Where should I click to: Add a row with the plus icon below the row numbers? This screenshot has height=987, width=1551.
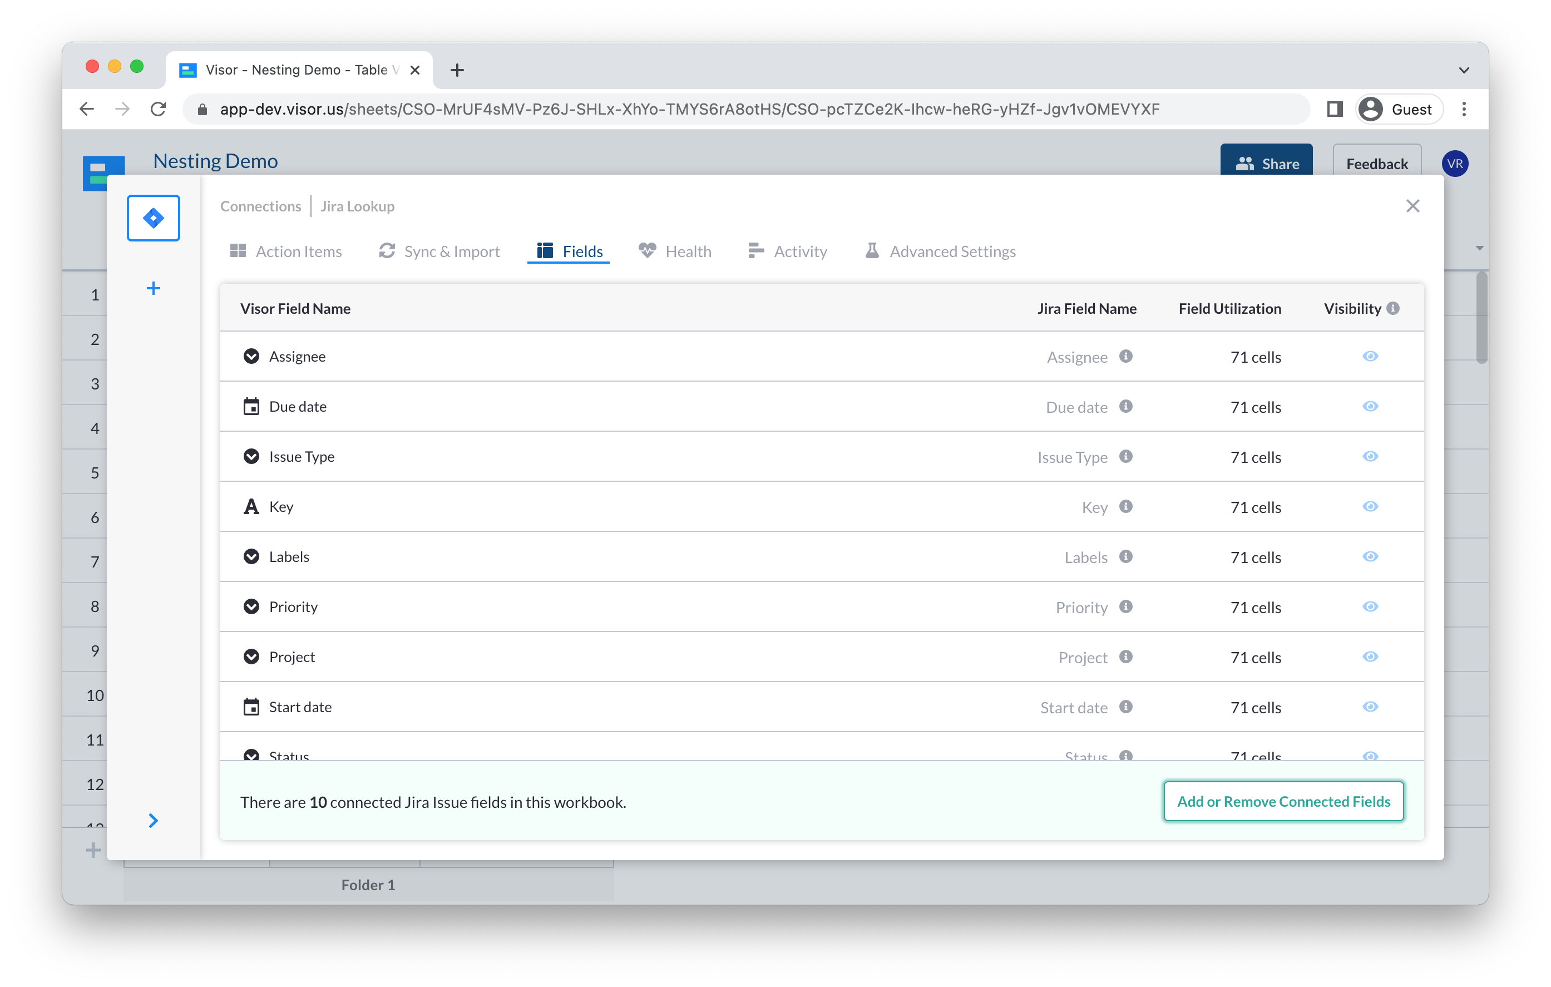coord(93,851)
